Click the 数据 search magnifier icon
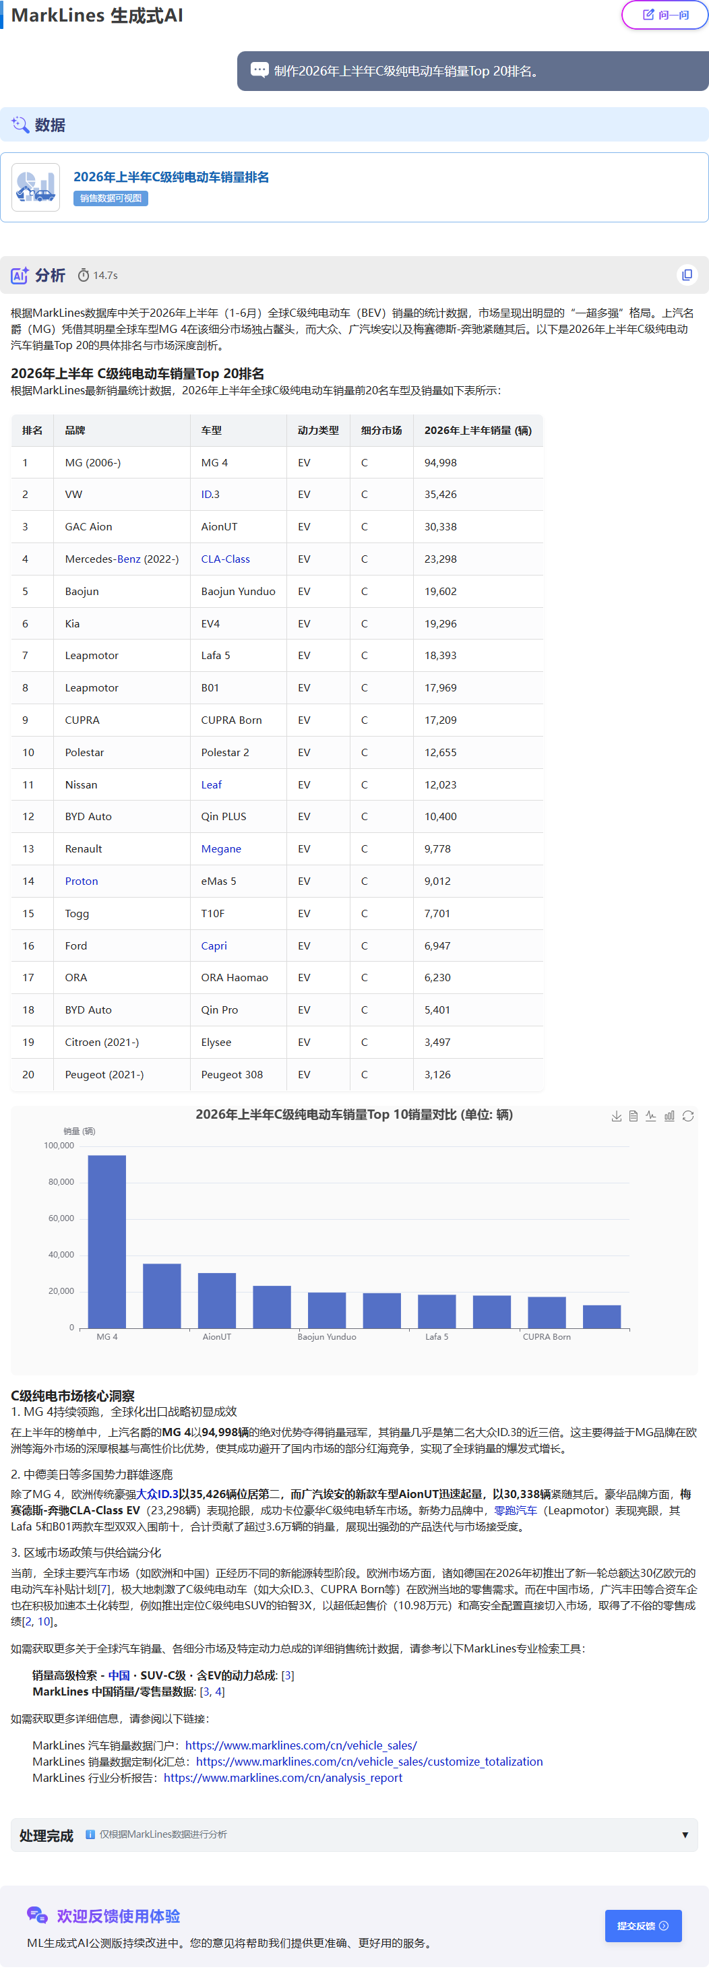The height and width of the screenshot is (1986, 709). tap(21, 125)
